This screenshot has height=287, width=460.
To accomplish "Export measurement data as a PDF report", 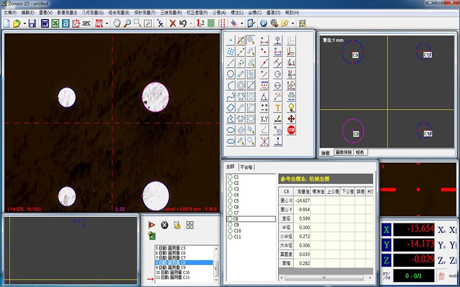I will point(76,23).
